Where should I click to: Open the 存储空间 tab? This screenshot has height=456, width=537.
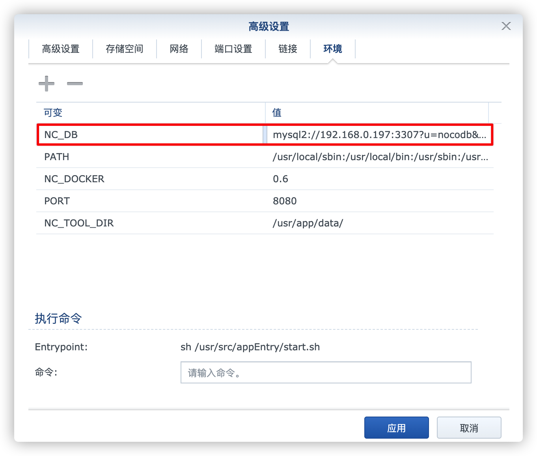click(125, 49)
